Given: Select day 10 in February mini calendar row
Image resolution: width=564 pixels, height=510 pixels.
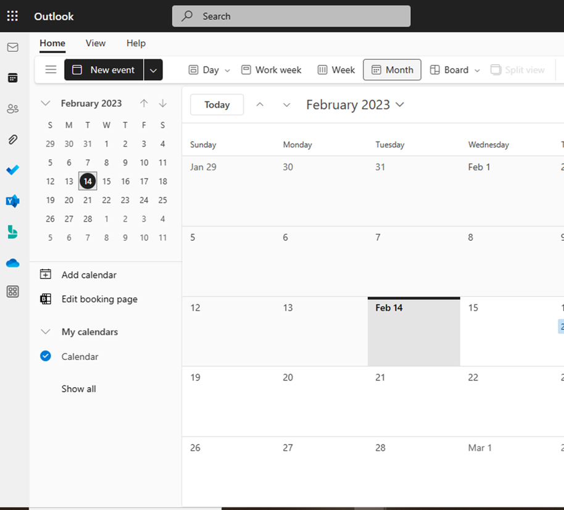Looking at the screenshot, I should point(144,162).
